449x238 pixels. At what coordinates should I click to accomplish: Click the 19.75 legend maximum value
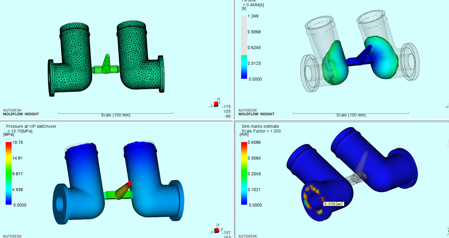(x=18, y=142)
